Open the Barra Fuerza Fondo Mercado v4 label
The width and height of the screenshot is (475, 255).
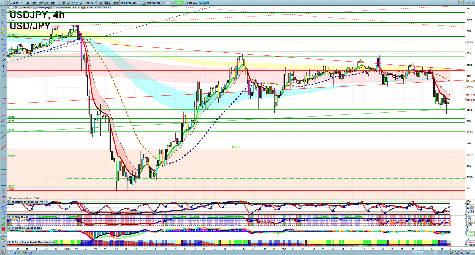34,242
